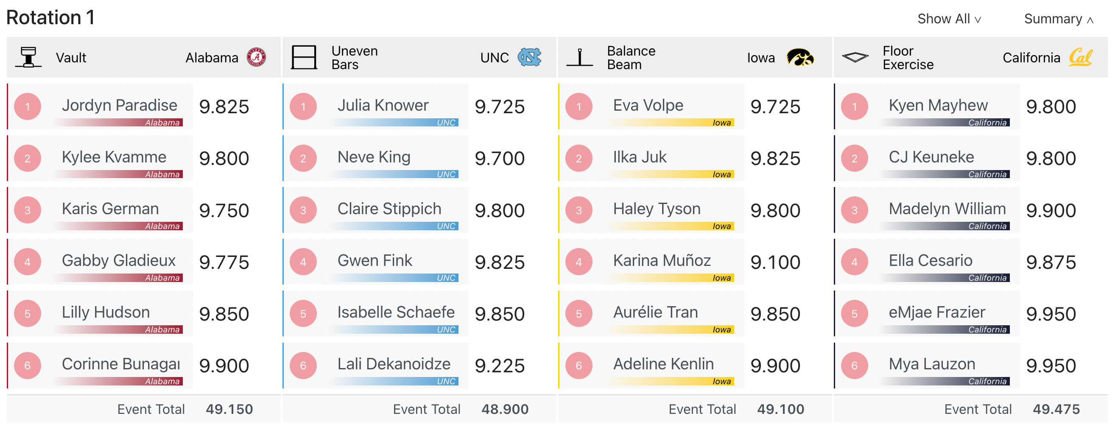
Task: Click the number 6 badge beside Mya Lauzon
Action: coord(854,366)
